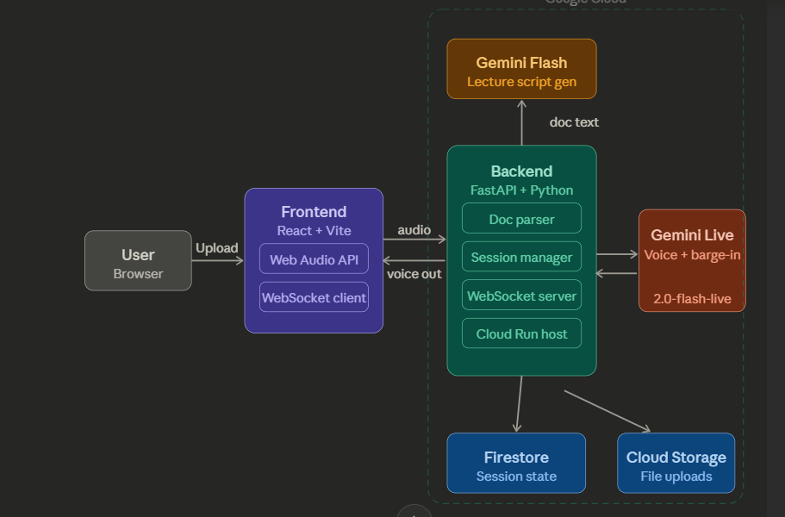Click the "audio" arrow label

[414, 230]
